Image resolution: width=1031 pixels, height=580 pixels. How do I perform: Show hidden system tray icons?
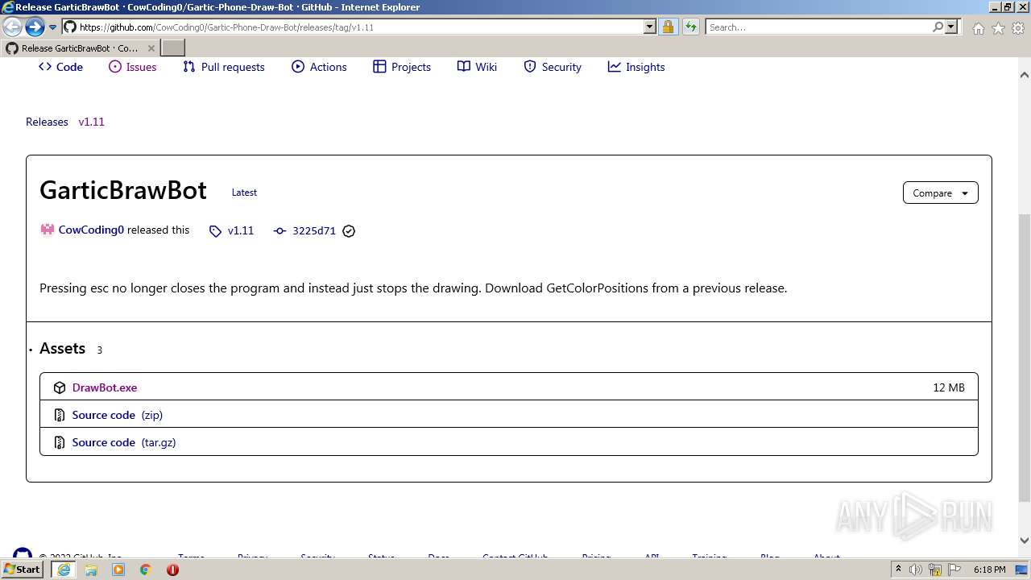[x=898, y=569]
